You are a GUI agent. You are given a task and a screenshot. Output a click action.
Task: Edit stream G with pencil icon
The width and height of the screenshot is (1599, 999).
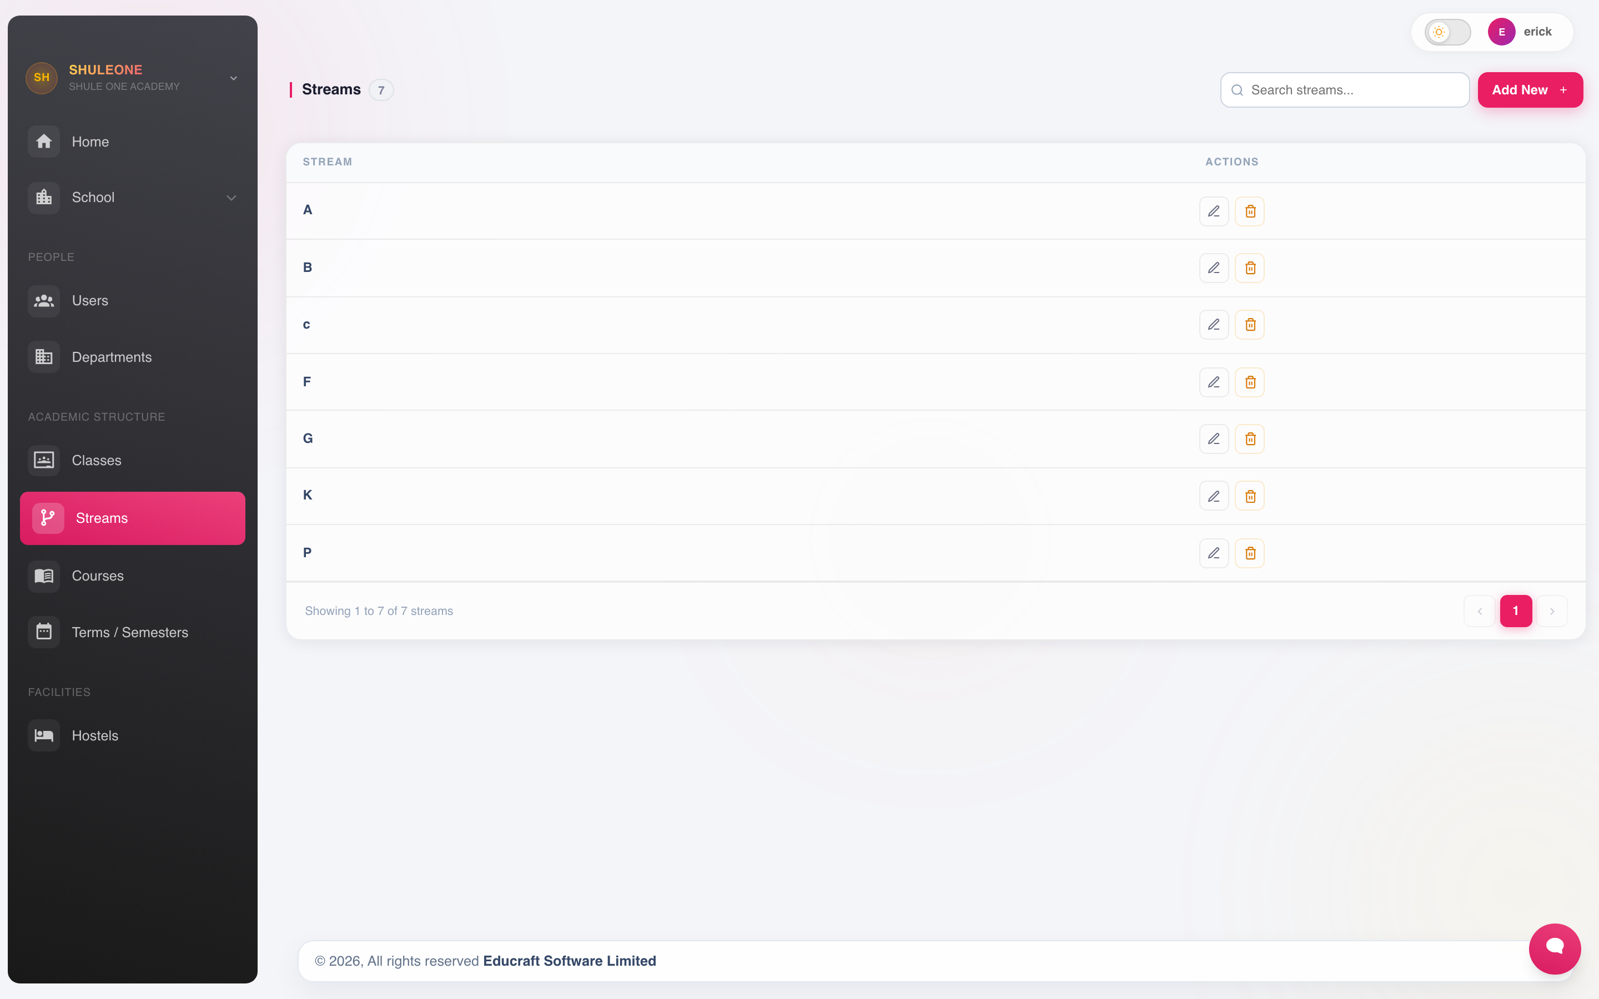(1214, 440)
